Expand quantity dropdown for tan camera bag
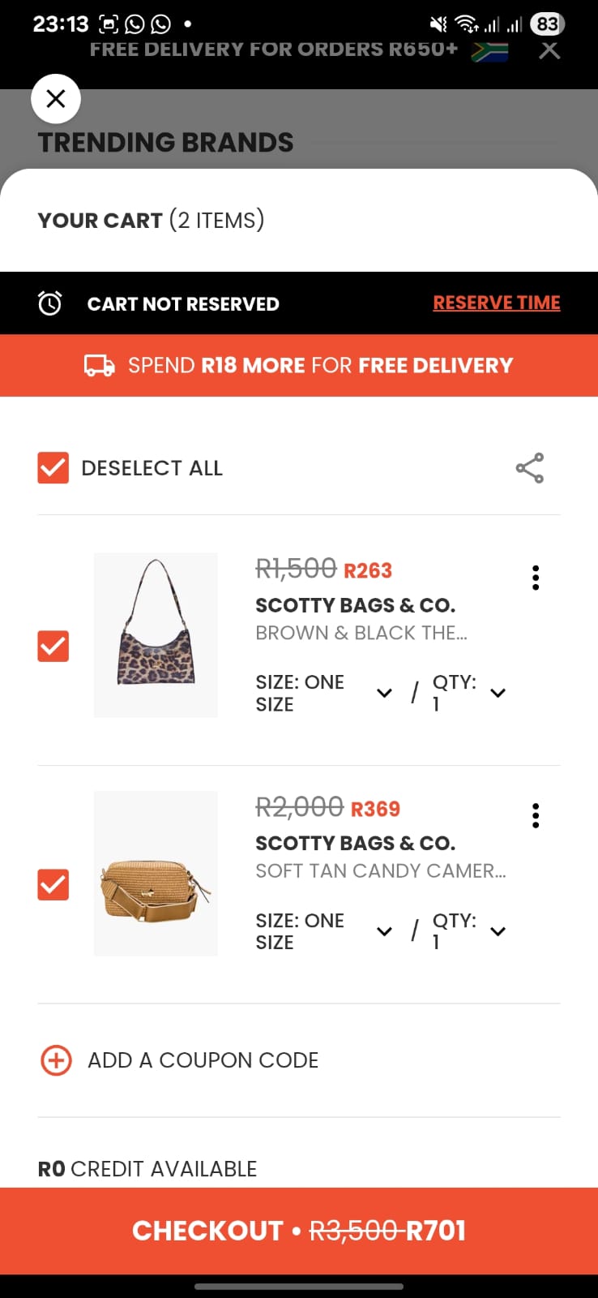 (498, 931)
